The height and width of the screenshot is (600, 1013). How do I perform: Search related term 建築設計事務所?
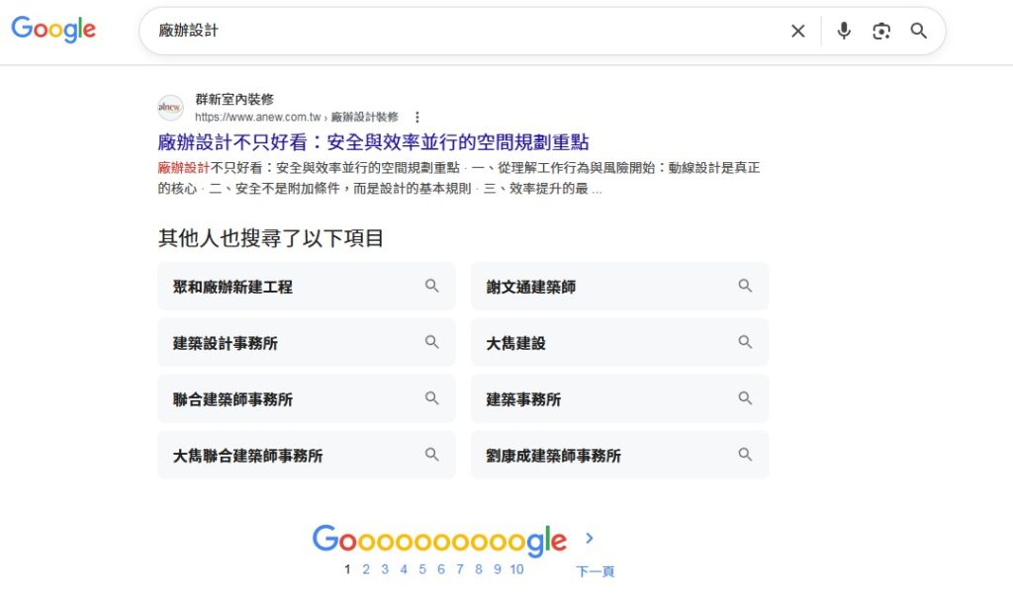pos(307,342)
